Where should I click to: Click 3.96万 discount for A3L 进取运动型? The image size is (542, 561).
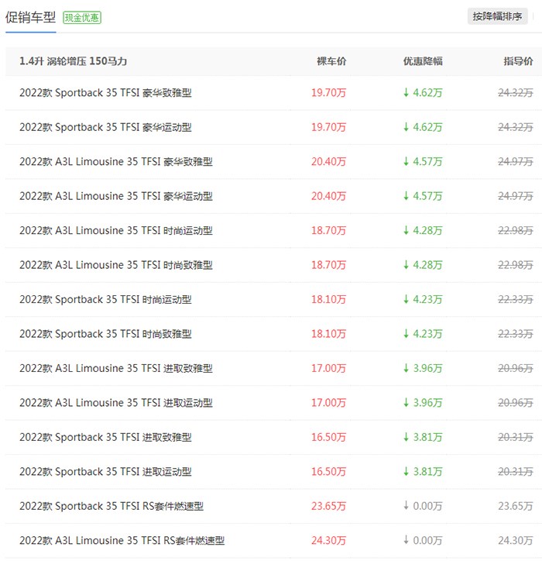coord(423,403)
